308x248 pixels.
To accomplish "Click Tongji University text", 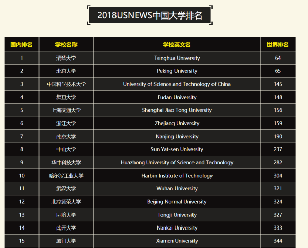I will (177, 215).
